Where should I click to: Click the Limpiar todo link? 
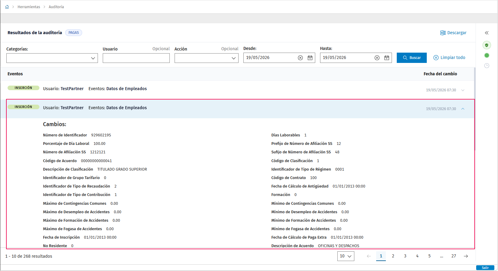(449, 57)
